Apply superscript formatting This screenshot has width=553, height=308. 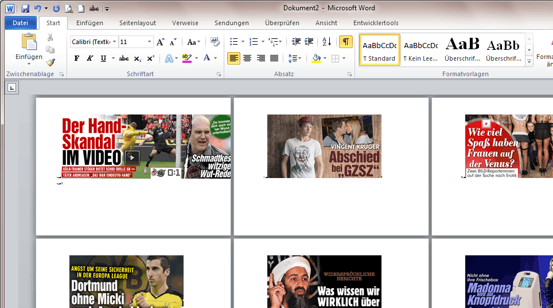click(x=151, y=58)
